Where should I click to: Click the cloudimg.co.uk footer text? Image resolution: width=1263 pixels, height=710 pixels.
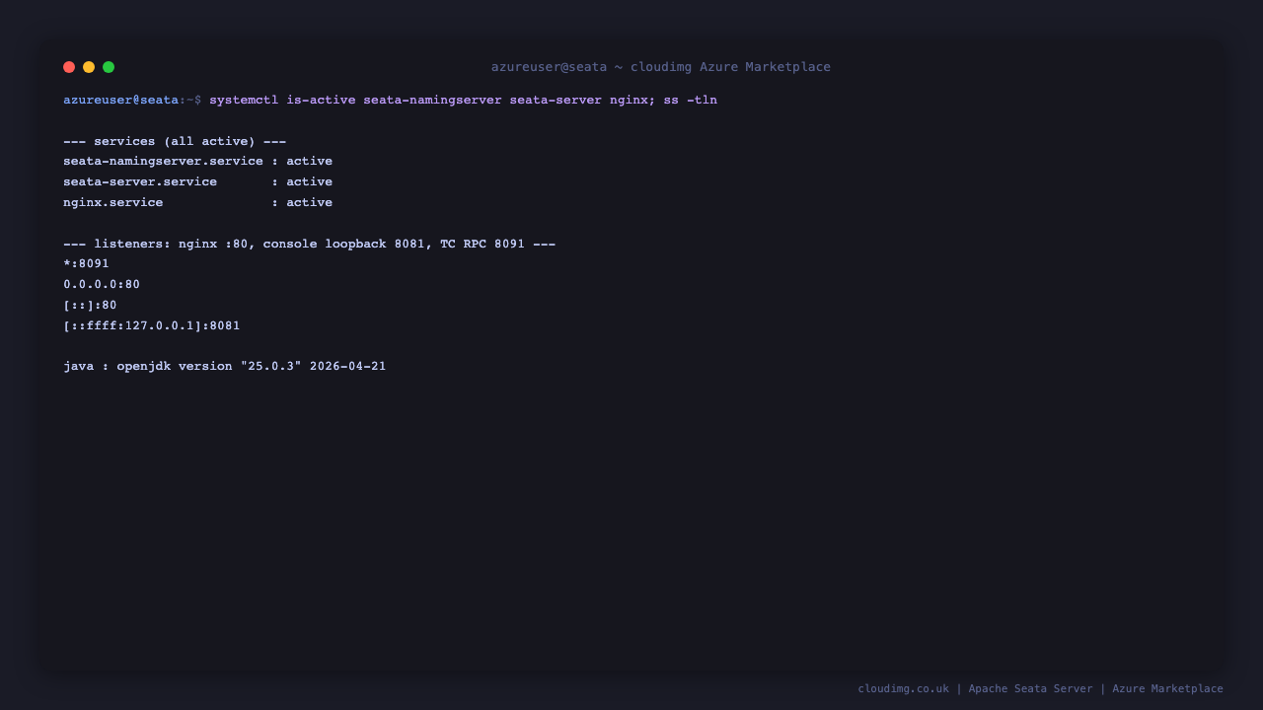tap(903, 688)
